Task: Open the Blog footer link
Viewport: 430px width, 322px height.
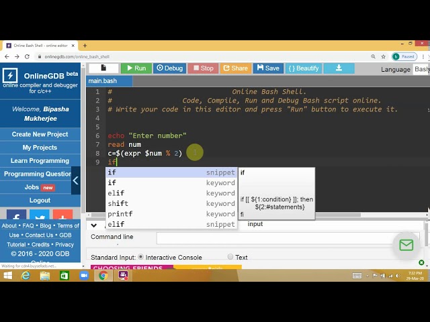Action: 46,225
